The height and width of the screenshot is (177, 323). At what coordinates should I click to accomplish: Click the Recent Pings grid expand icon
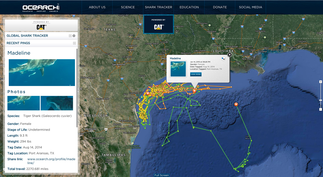[x=74, y=43]
